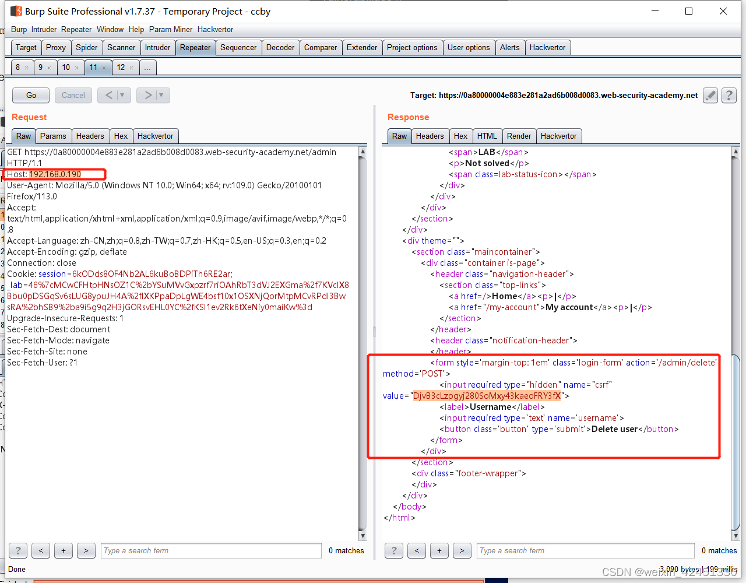746x583 pixels.
Task: Switch to the Scanner tab
Action: 121,47
